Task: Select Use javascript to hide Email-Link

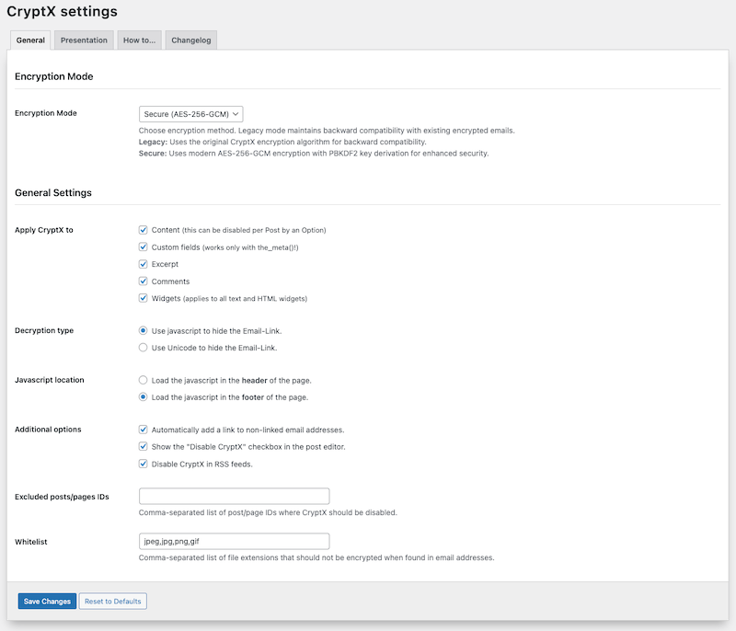Action: pos(144,331)
